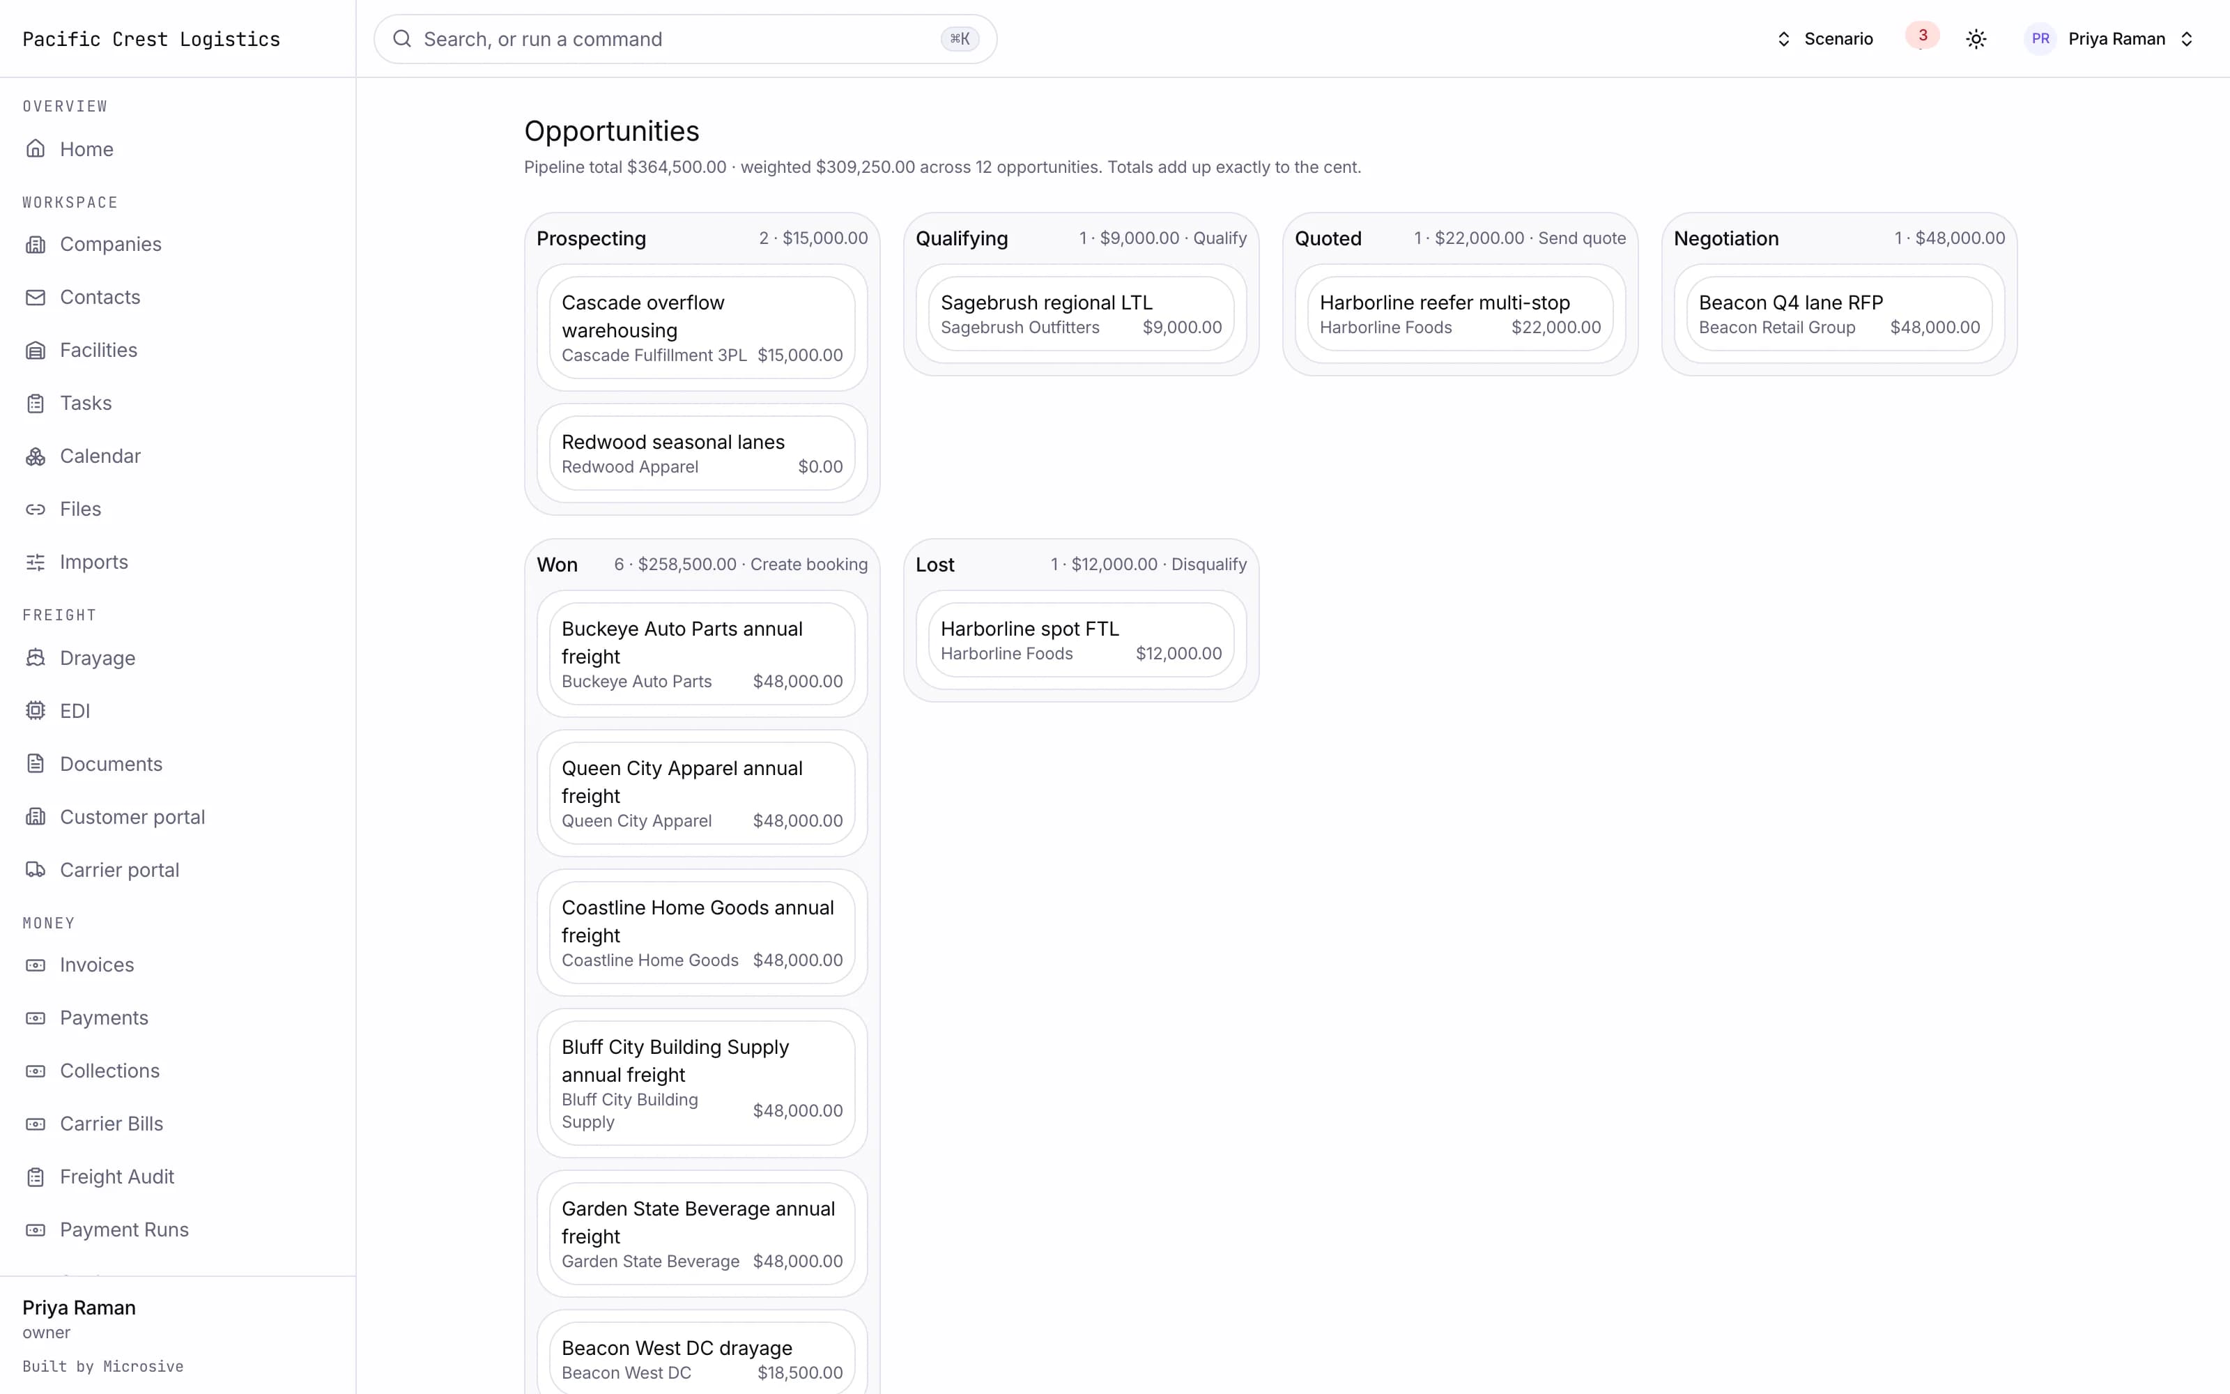This screenshot has height=1394, width=2230.
Task: Click Send quote in Quoted column
Action: tap(1581, 238)
